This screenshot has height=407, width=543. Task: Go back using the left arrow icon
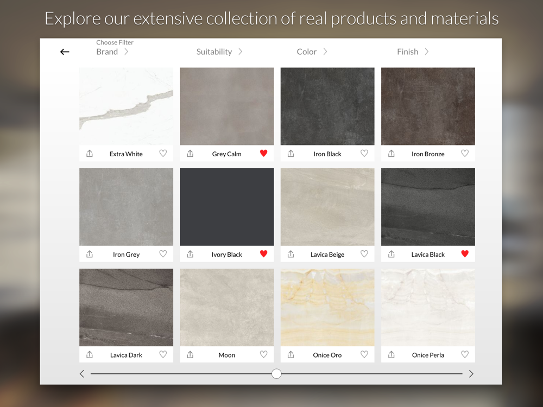65,52
